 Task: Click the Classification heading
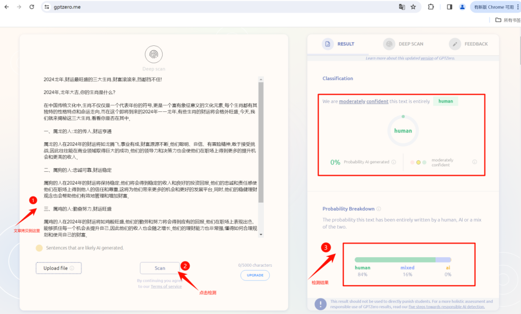338,79
